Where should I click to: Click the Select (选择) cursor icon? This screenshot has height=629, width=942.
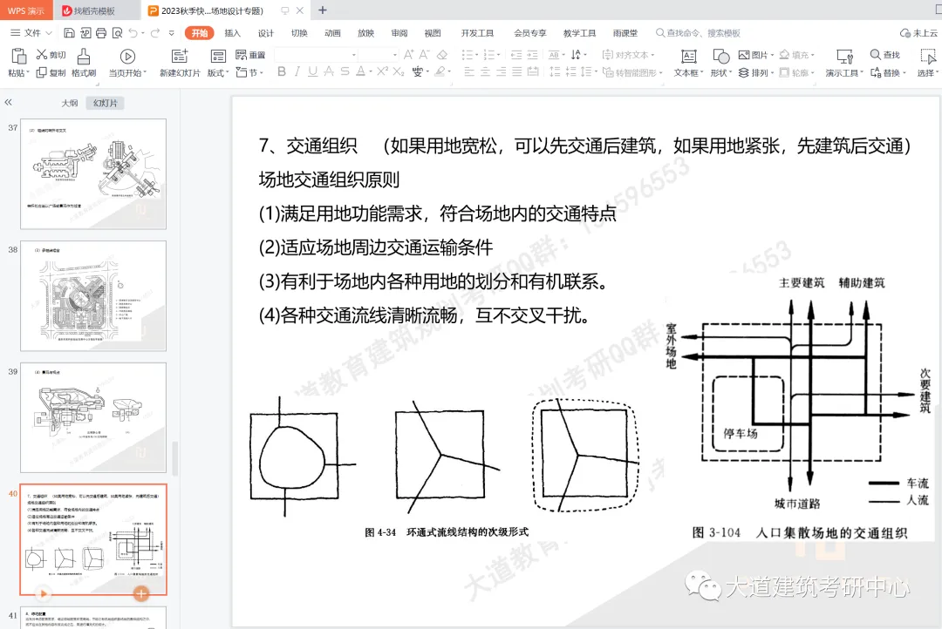click(x=927, y=57)
